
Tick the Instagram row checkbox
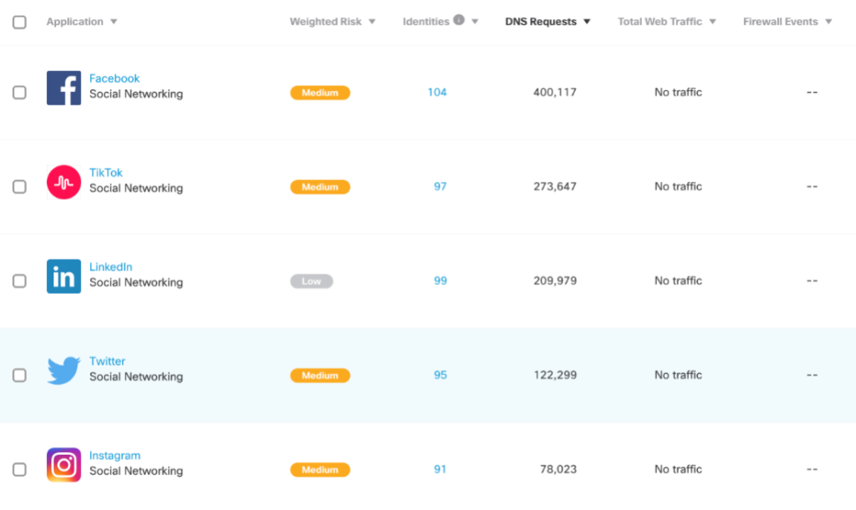click(19, 470)
